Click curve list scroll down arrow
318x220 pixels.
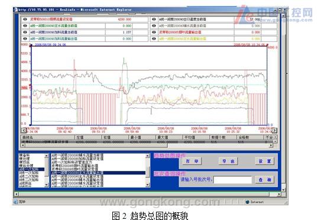pyautogui.click(x=147, y=185)
